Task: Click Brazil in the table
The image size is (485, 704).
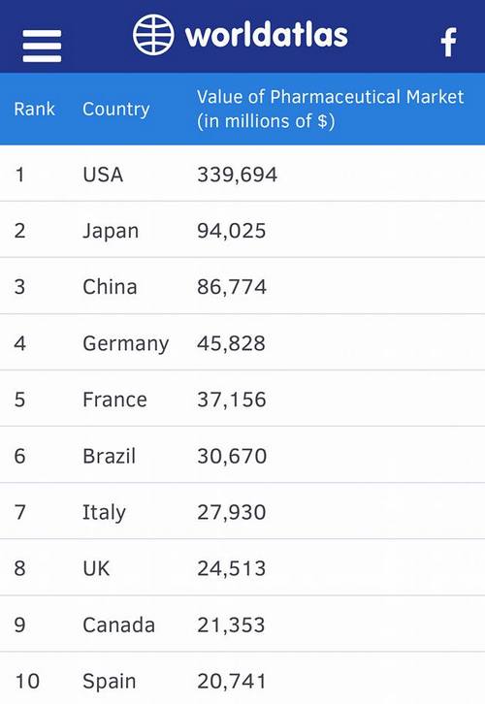Action: [x=109, y=456]
